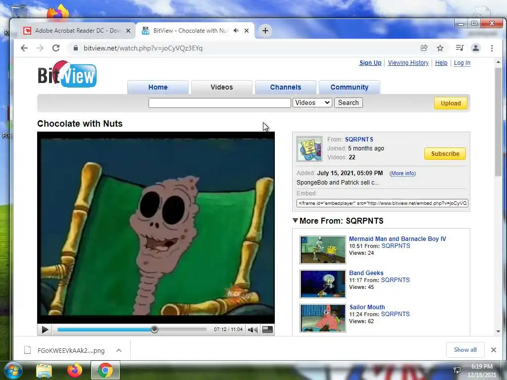Collapse the More From: SQRPNTS section
The image size is (507, 380).
(295, 220)
